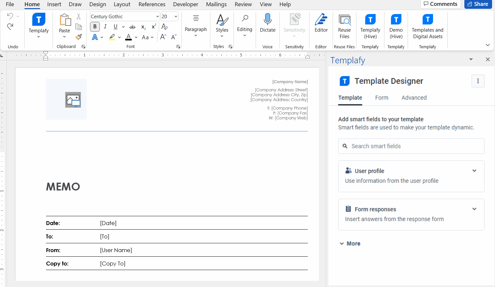This screenshot has width=495, height=287.
Task: Open the Editor pen icon
Action: pos(321,20)
